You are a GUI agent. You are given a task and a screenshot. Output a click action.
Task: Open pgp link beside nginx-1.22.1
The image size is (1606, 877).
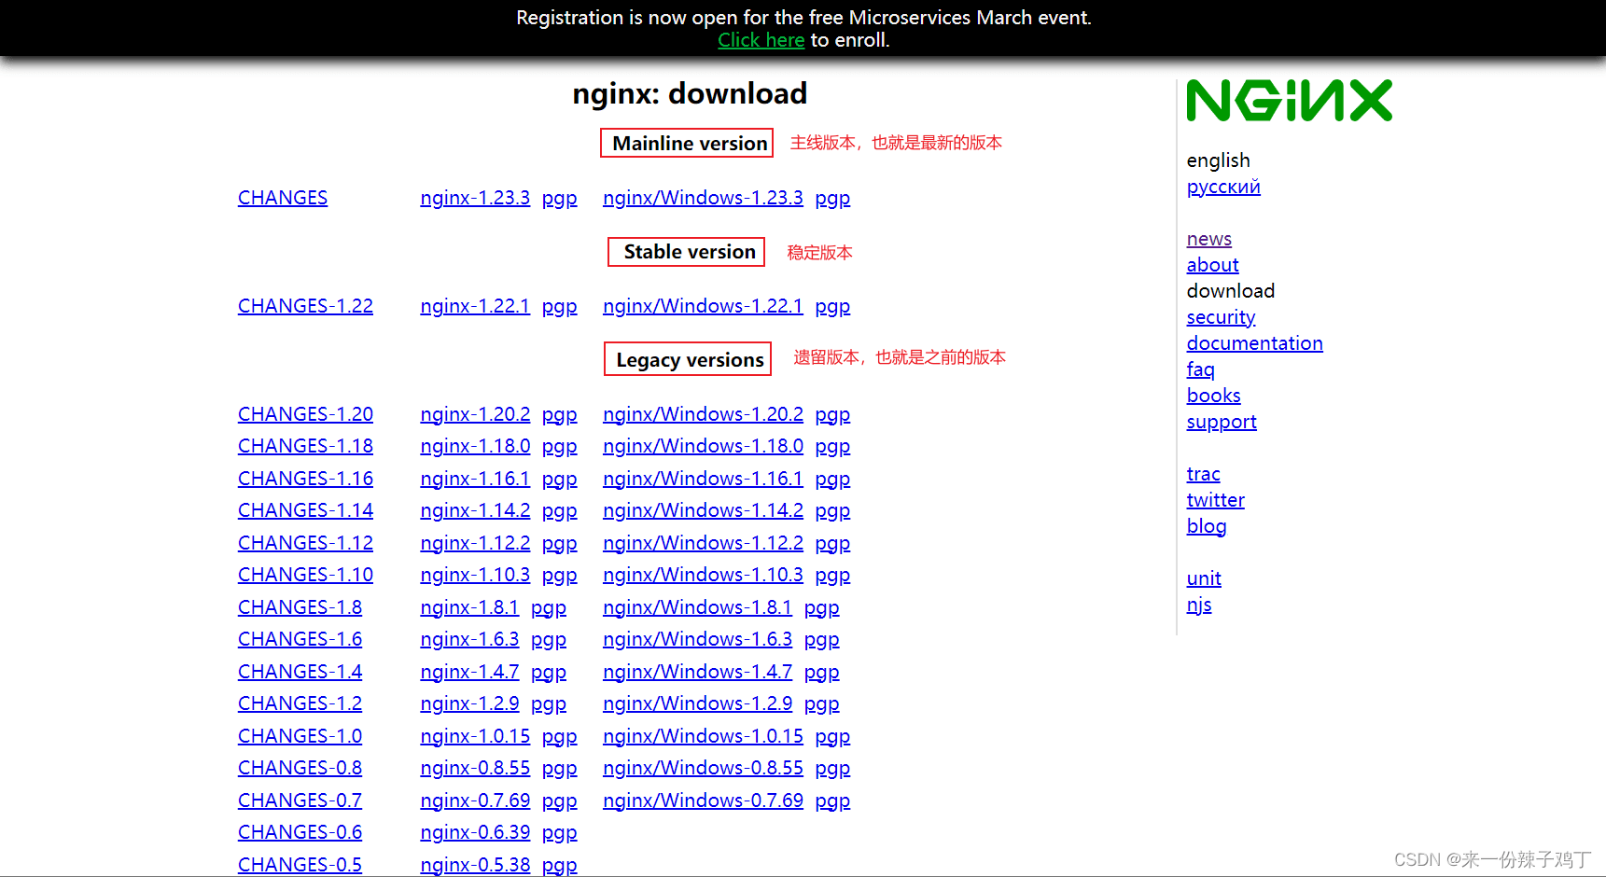click(559, 306)
